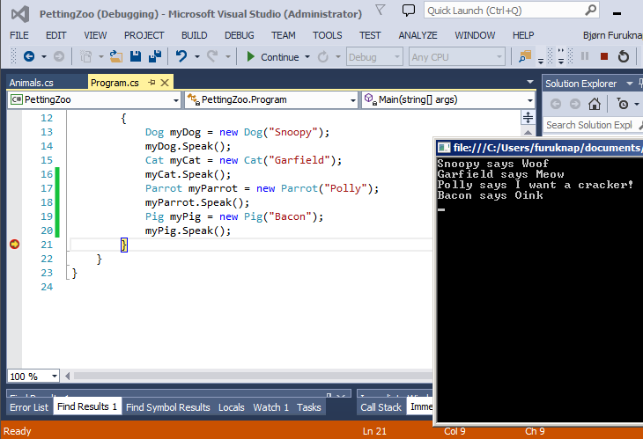Viewport: 643px width, 439px height.
Task: Open the DEBUG menu
Action: coord(239,35)
